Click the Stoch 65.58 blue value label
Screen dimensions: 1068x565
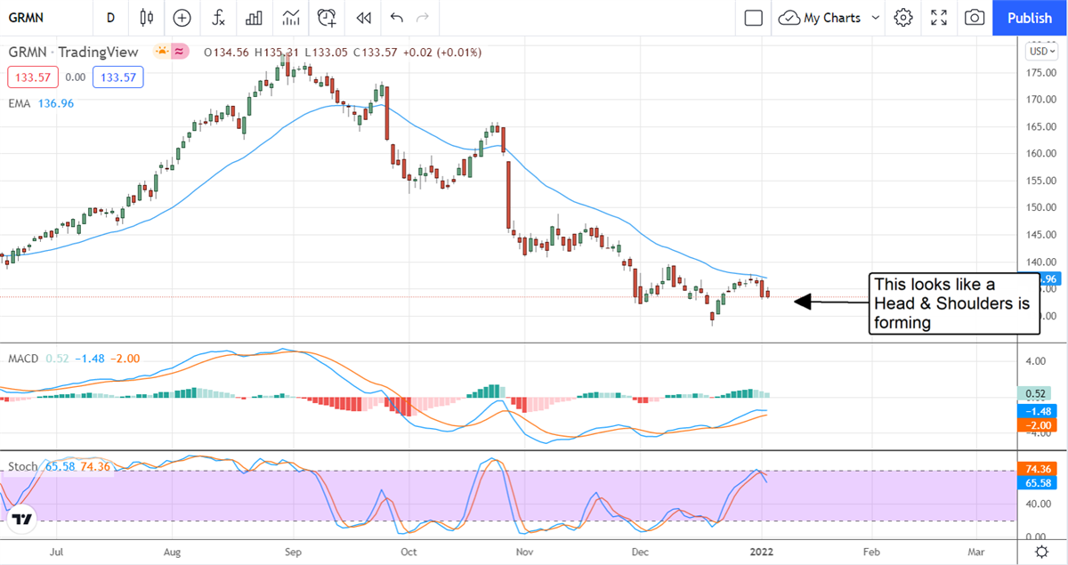1036,482
